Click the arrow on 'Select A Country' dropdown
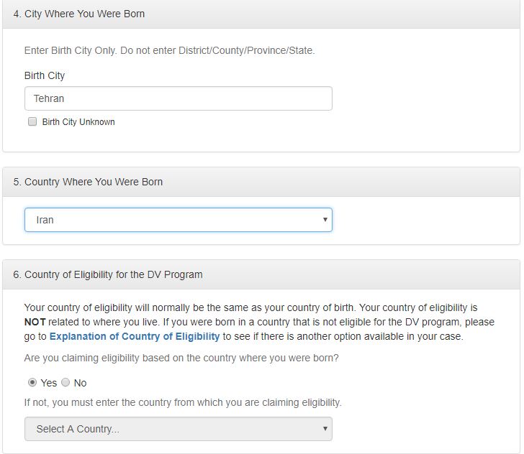 click(x=325, y=429)
